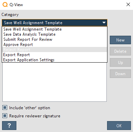Click inside the empty reasons list area

pyautogui.click(x=55, y=82)
